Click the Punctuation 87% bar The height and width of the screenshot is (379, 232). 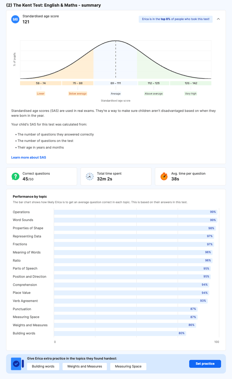tap(125, 309)
